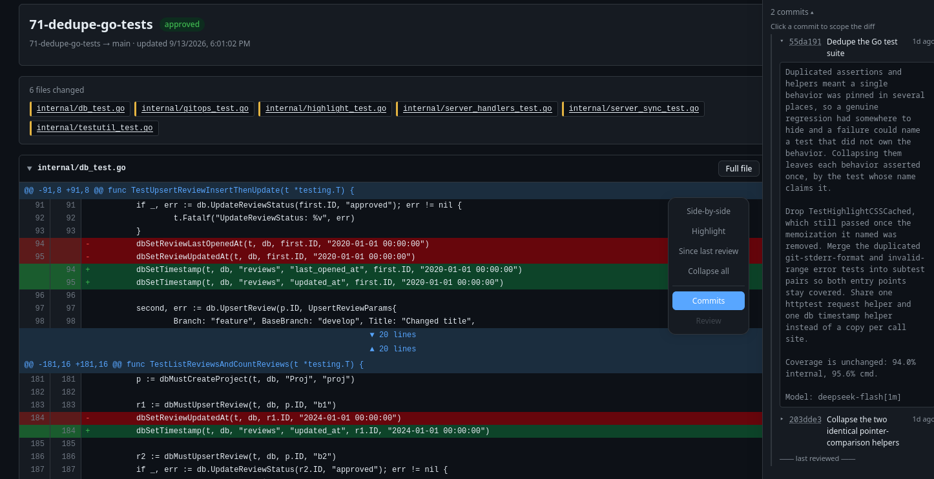
Task: Jump to internal/gitops_test.go file chip
Action: click(195, 109)
